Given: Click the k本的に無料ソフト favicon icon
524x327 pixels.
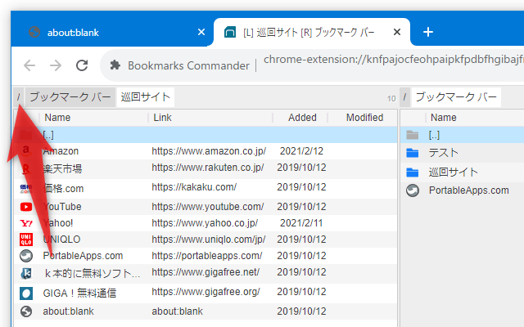Looking at the screenshot, I should (26, 274).
